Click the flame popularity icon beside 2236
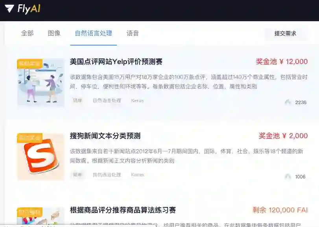The width and height of the screenshot is (319, 227). point(288,102)
